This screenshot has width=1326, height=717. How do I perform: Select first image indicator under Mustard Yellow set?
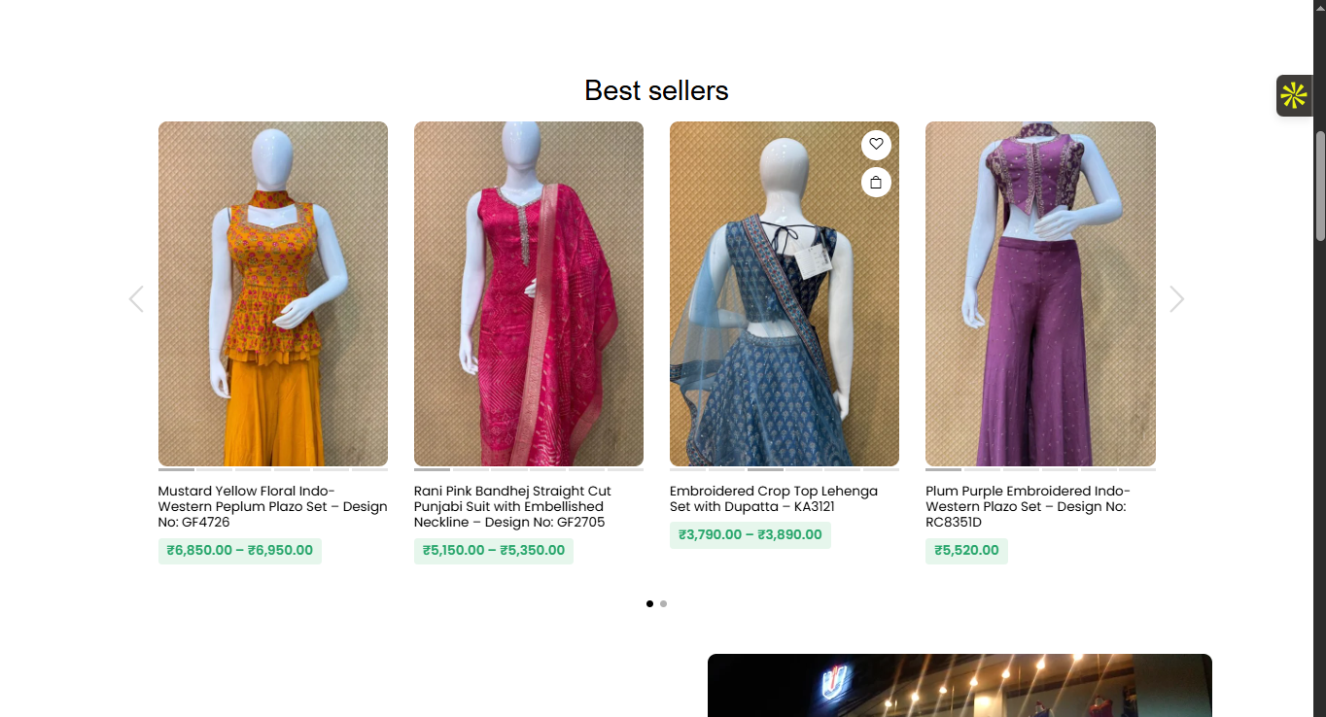click(x=176, y=469)
